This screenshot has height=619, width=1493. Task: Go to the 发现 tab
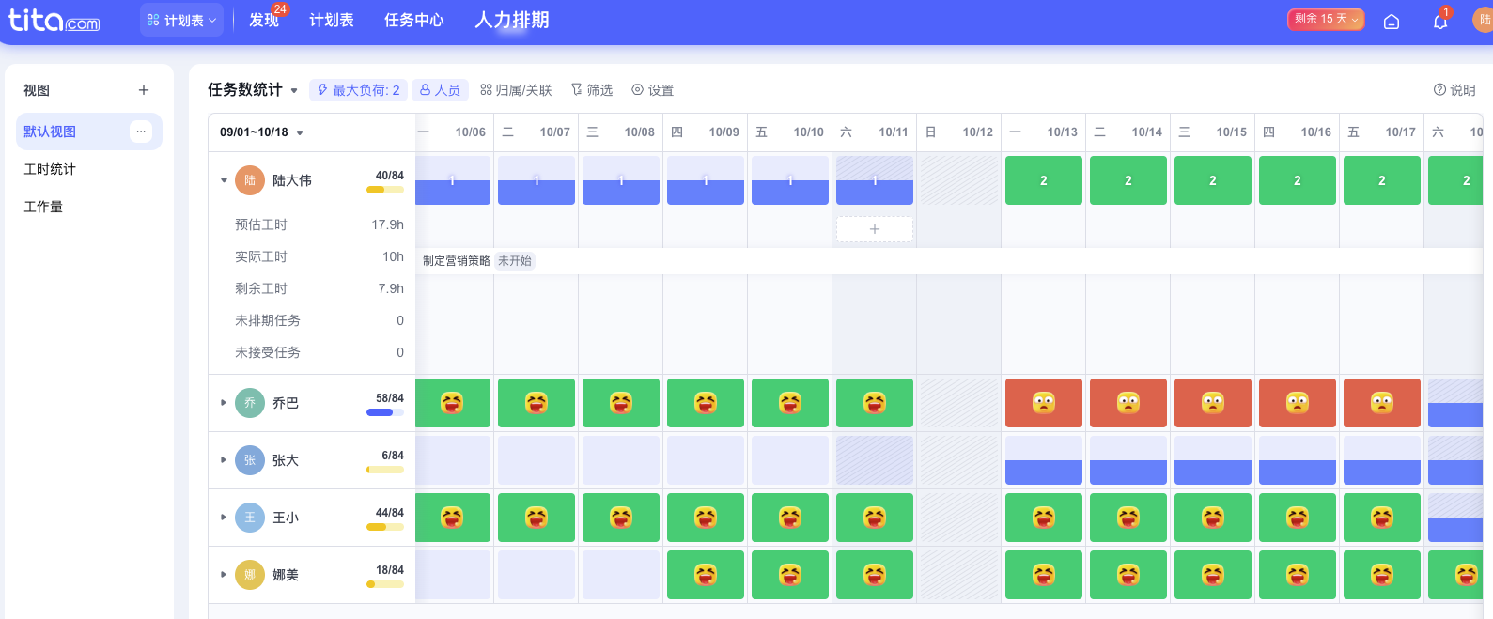264,20
